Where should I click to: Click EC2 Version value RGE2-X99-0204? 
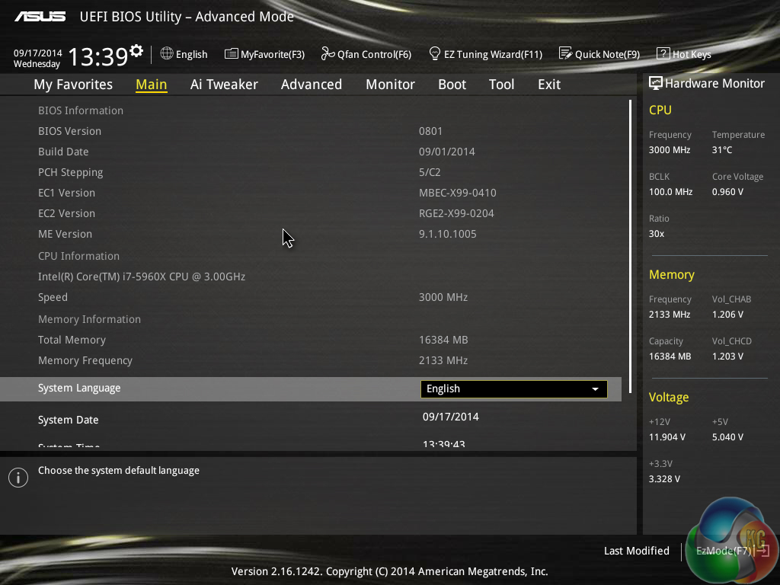point(456,213)
